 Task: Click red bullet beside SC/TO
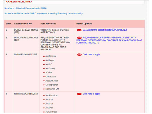[x=44, y=73]
